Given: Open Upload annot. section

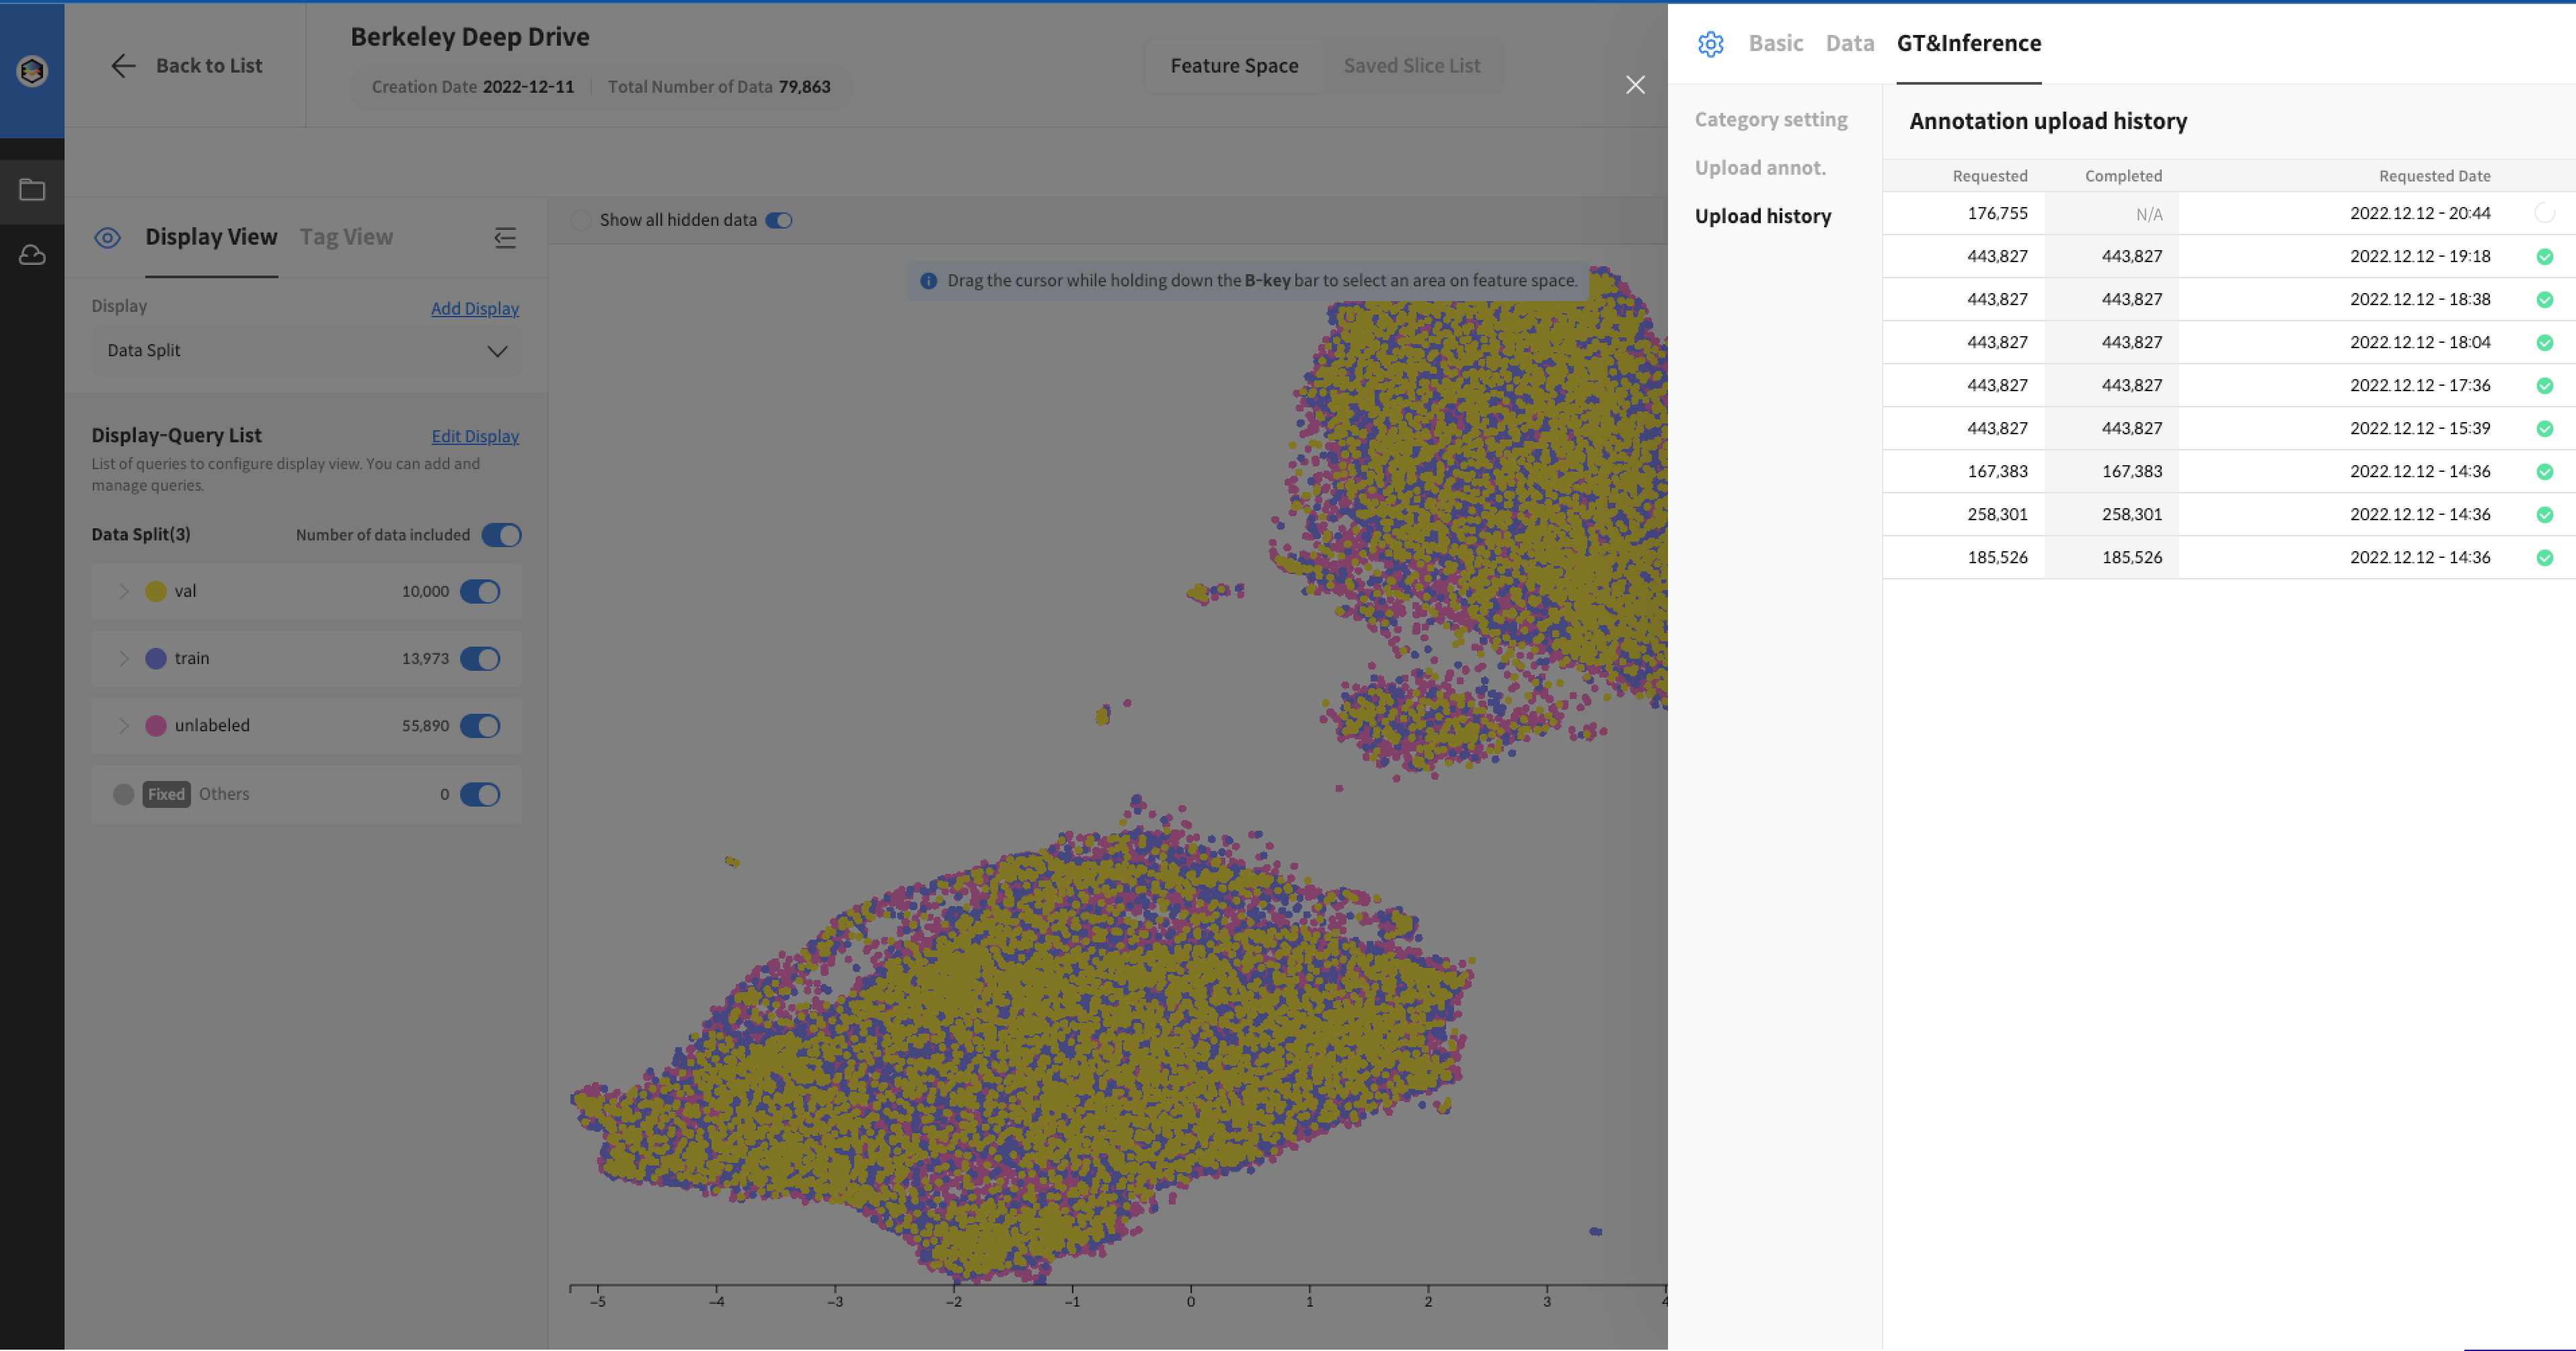Looking at the screenshot, I should tap(1760, 168).
